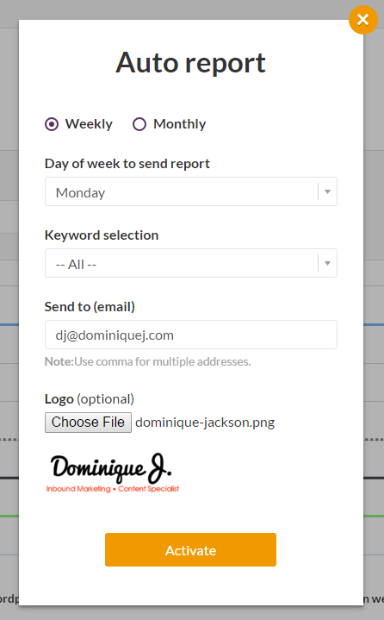Open the day of week dropdown showing Monday
This screenshot has width=384, height=620.
click(x=191, y=191)
